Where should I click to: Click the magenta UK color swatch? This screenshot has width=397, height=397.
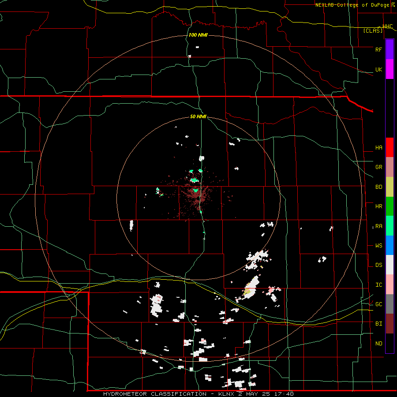click(x=390, y=69)
